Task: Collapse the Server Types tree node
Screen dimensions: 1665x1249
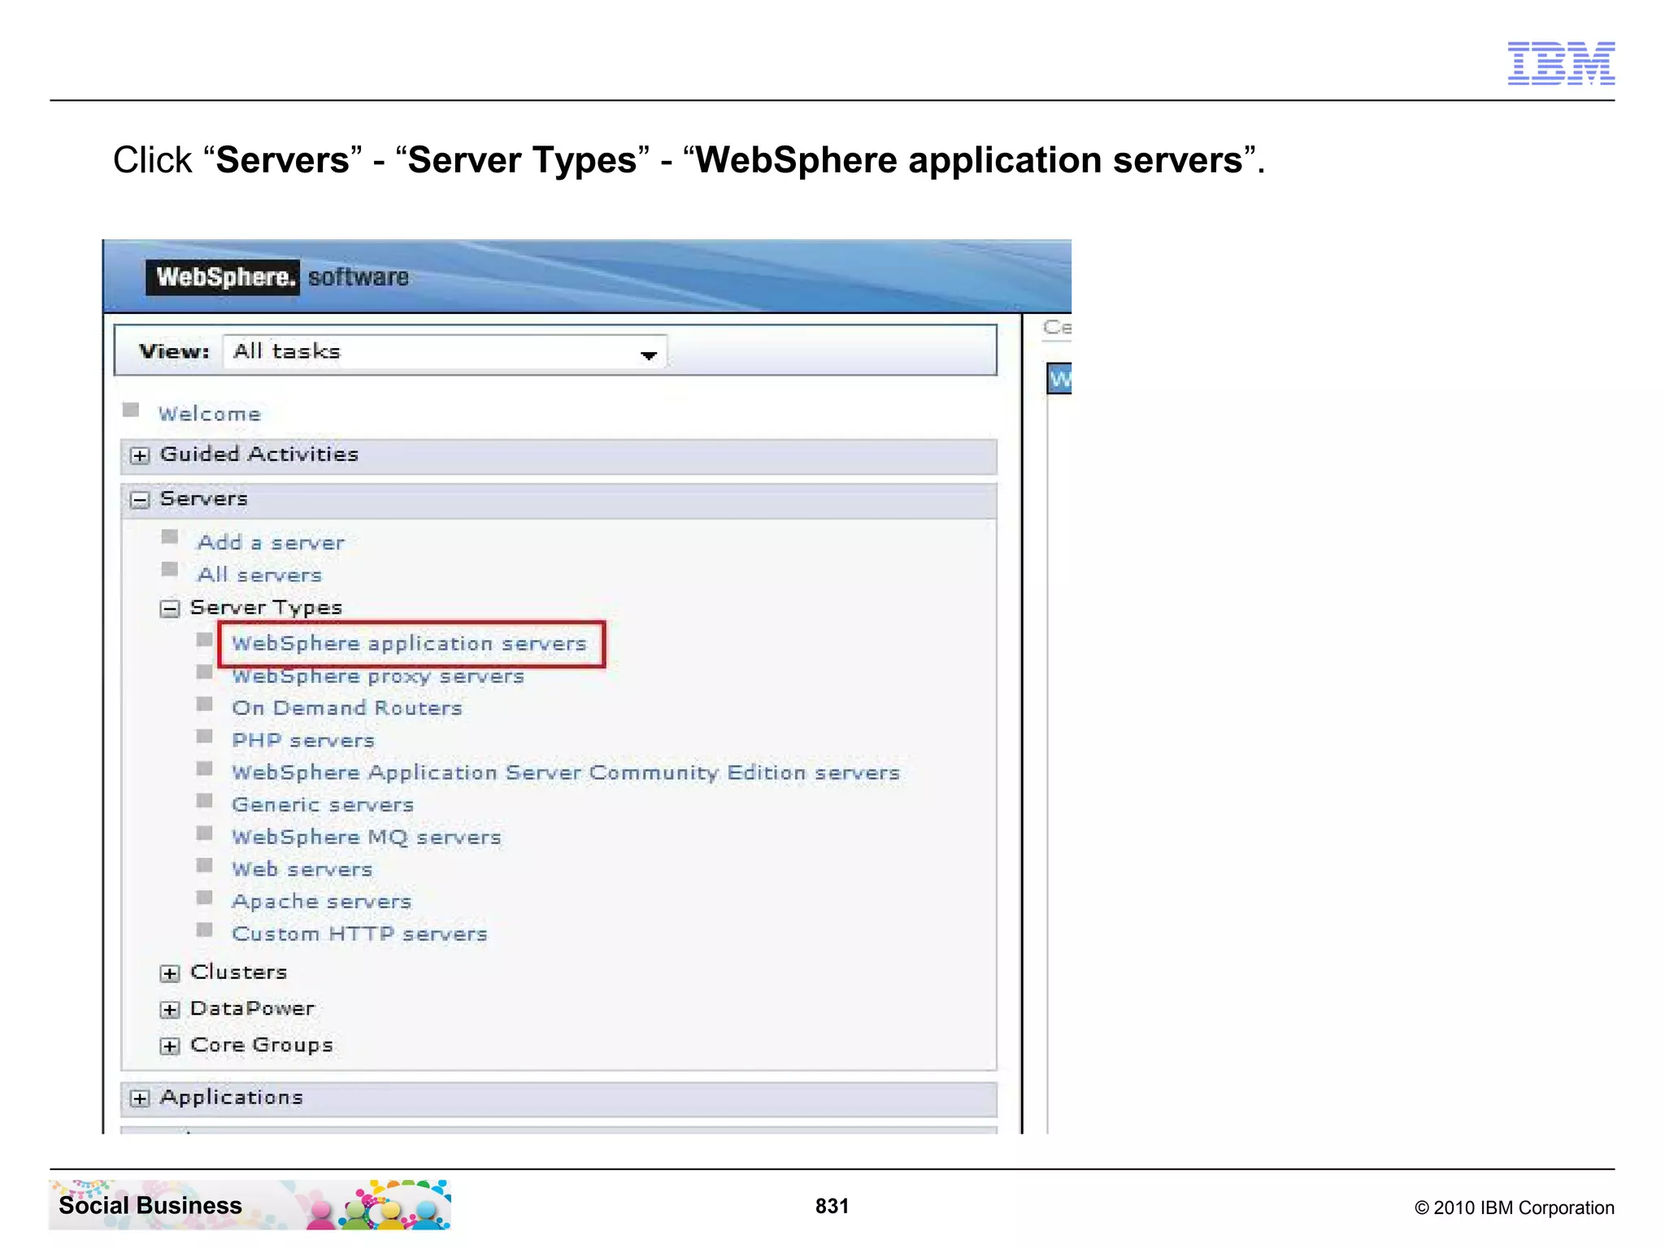Action: 169,608
